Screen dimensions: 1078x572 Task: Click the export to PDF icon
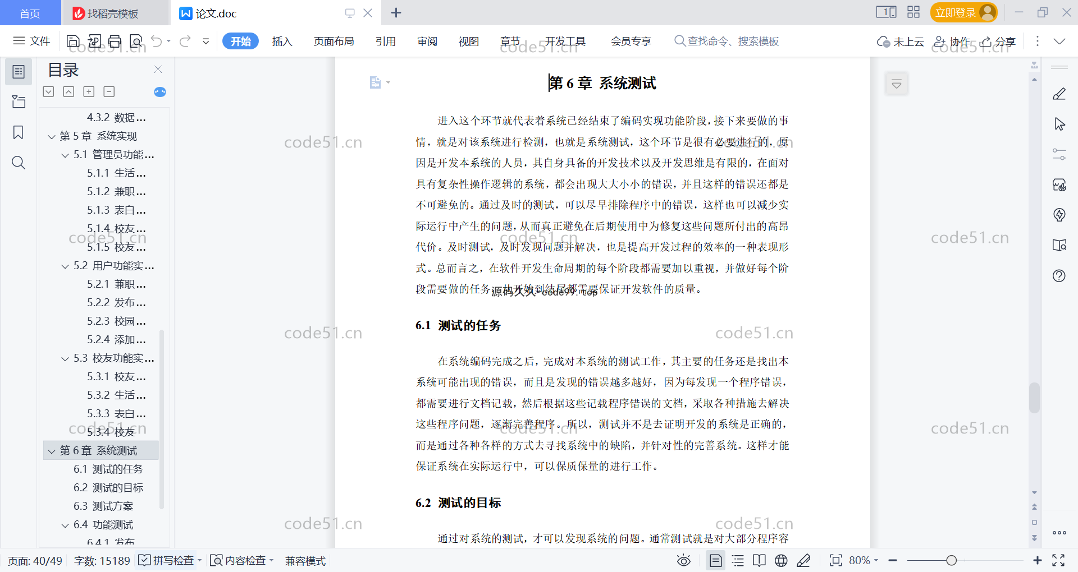94,41
